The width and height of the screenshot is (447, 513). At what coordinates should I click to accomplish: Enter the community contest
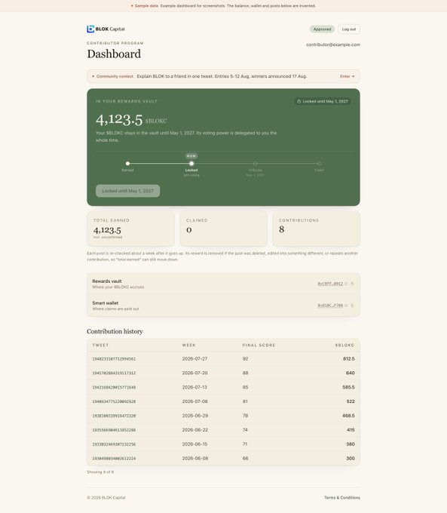coord(347,76)
